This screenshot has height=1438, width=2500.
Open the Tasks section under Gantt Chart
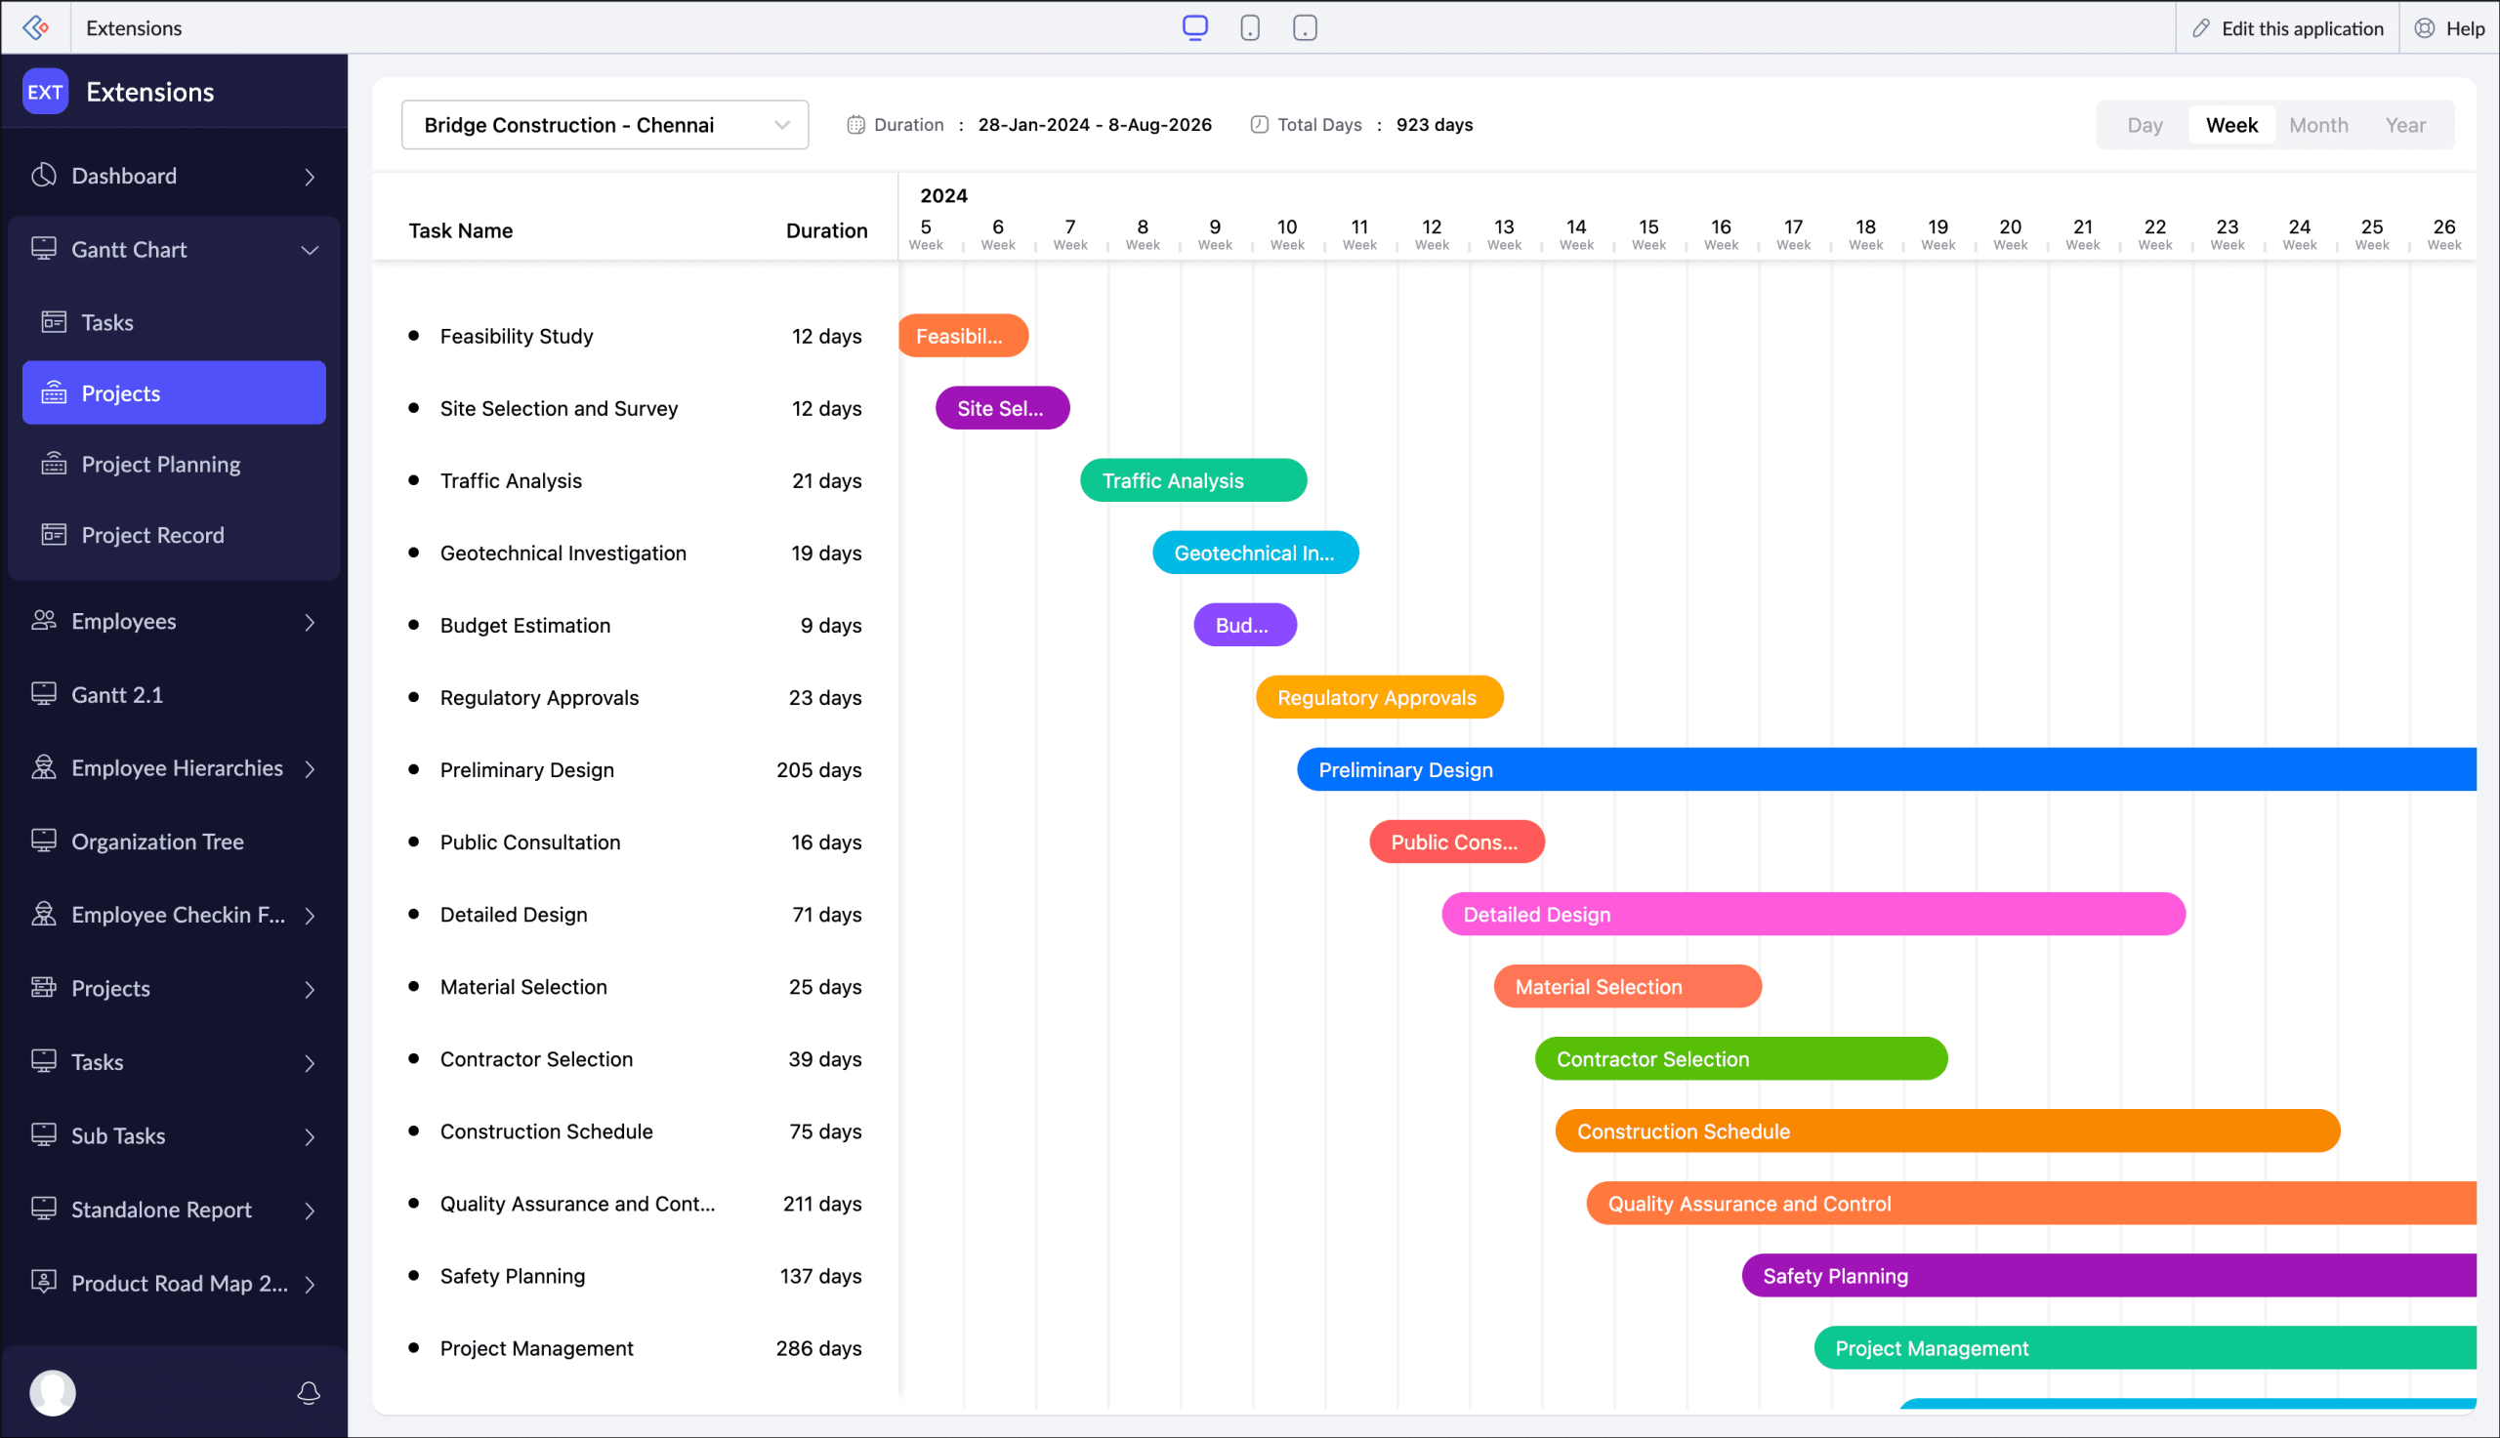106,322
